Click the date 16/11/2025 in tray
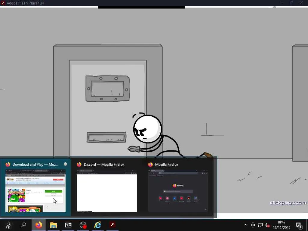 282,227
